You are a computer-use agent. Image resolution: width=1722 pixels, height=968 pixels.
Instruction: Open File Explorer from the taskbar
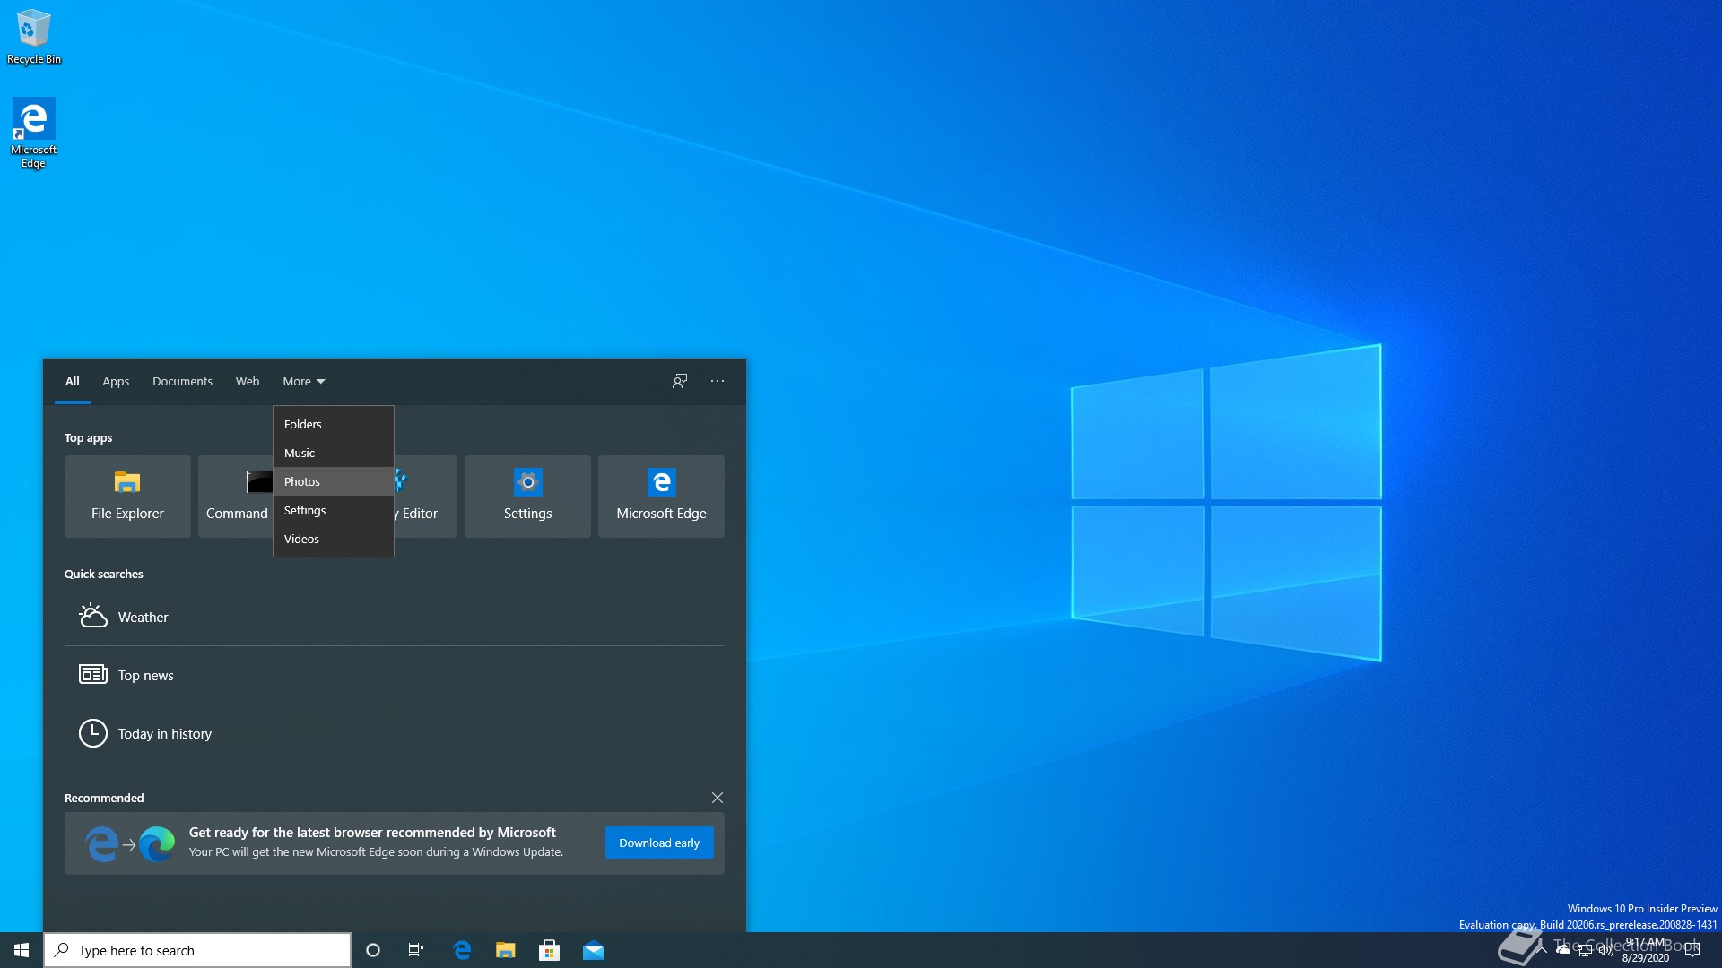[x=506, y=950]
